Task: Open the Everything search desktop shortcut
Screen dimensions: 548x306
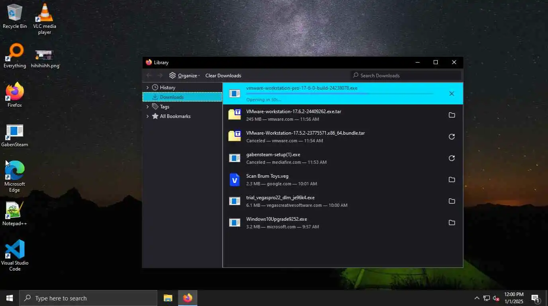Action: point(15,56)
